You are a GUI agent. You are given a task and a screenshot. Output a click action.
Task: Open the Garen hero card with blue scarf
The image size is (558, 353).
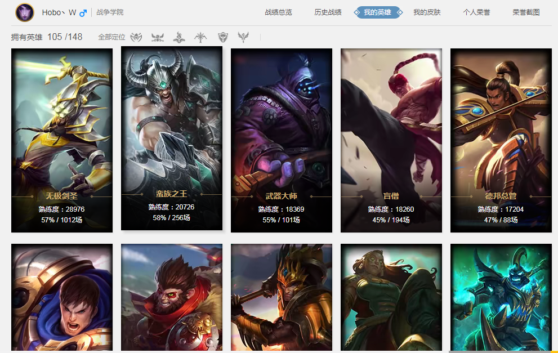(62, 297)
